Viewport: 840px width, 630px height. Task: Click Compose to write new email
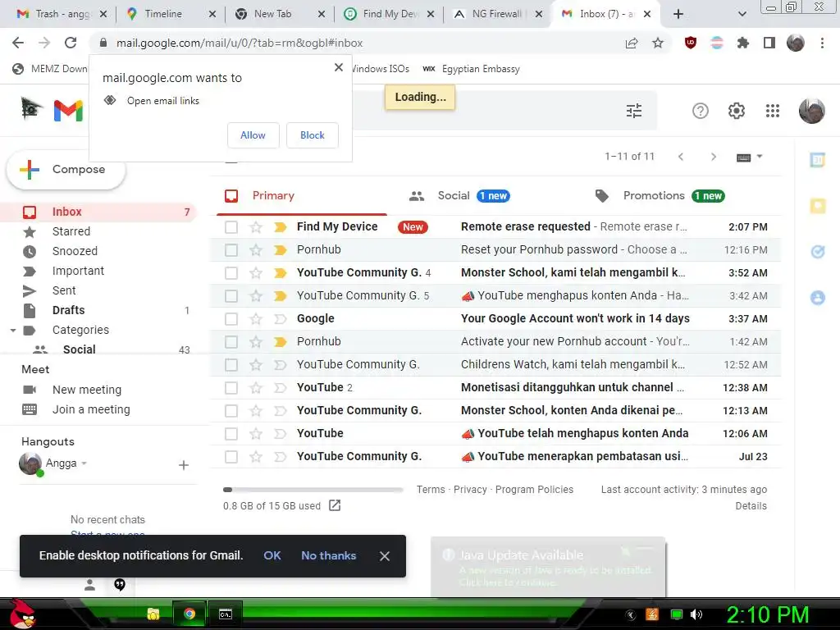coord(66,170)
